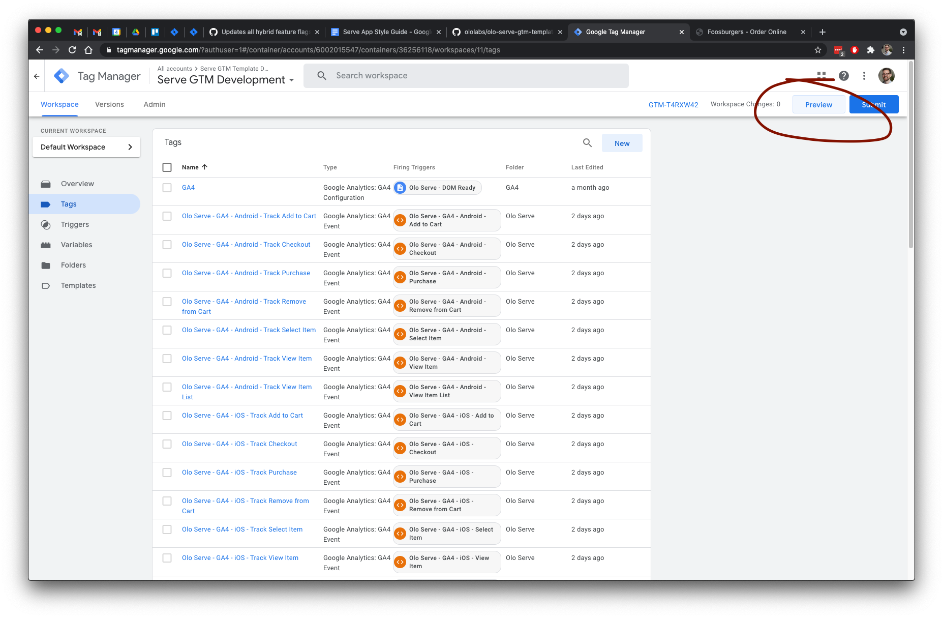This screenshot has width=943, height=618.
Task: Click the Search workspace field
Action: pos(466,76)
